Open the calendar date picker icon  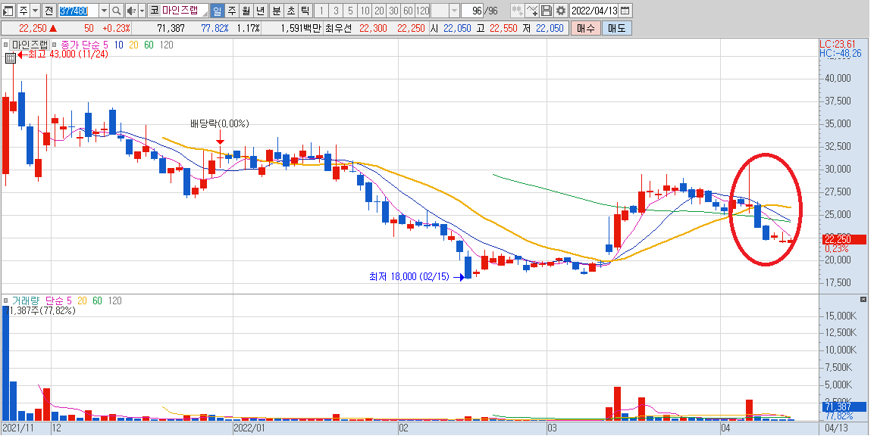[x=625, y=10]
